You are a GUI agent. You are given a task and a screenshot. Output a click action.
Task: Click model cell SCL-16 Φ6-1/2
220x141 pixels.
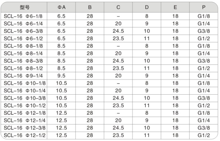(24, 39)
